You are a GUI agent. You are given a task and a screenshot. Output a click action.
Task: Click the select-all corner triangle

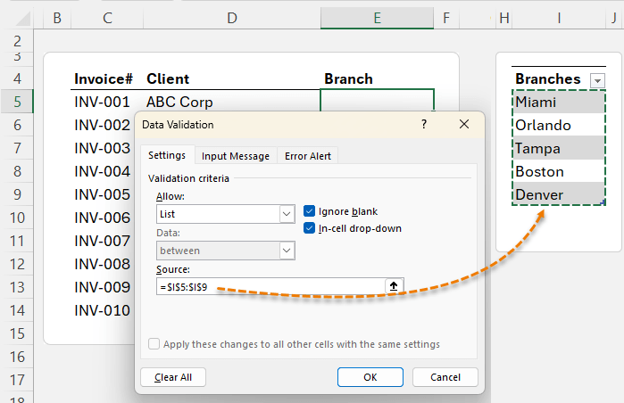(x=22, y=19)
